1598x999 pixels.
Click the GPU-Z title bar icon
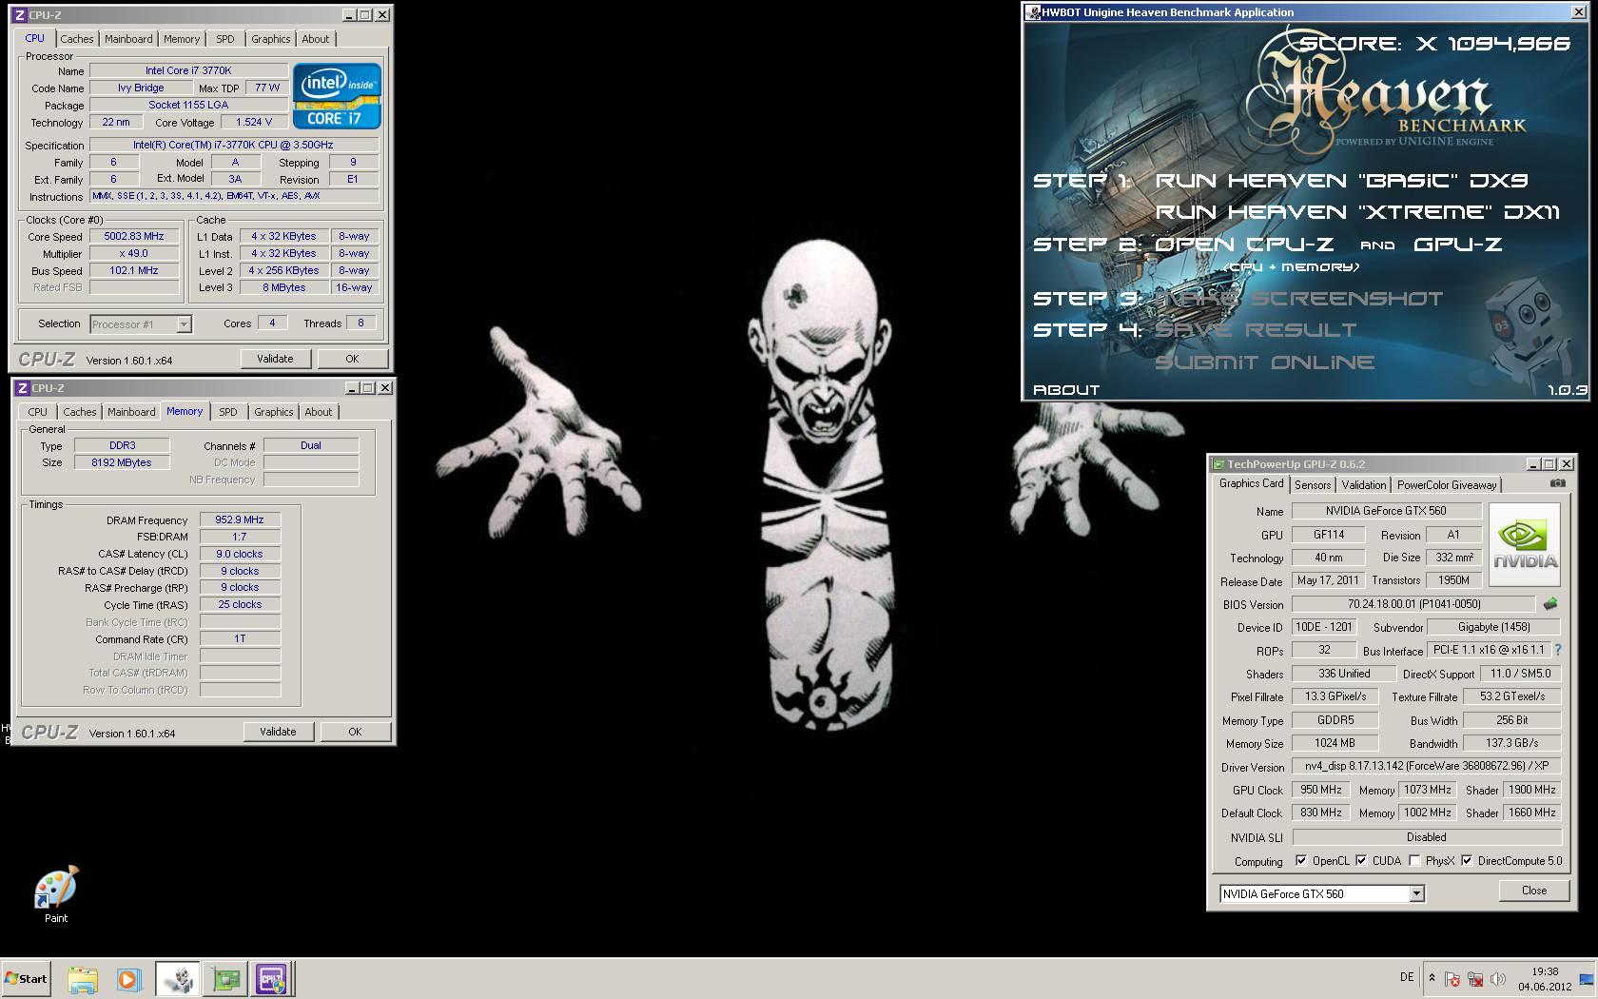click(1218, 464)
